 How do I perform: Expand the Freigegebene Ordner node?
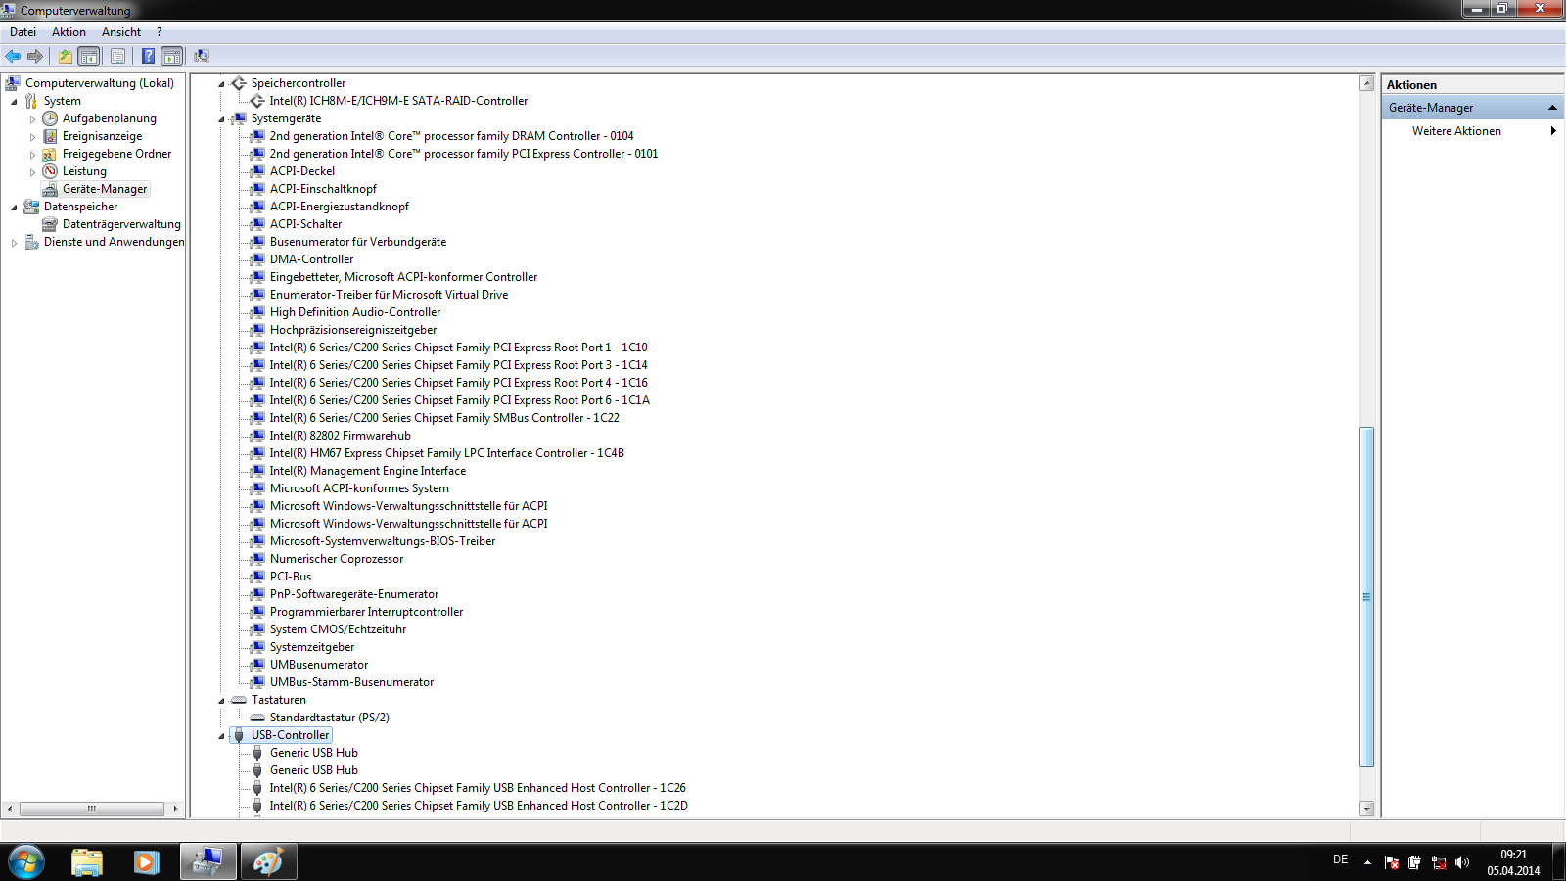[32, 155]
